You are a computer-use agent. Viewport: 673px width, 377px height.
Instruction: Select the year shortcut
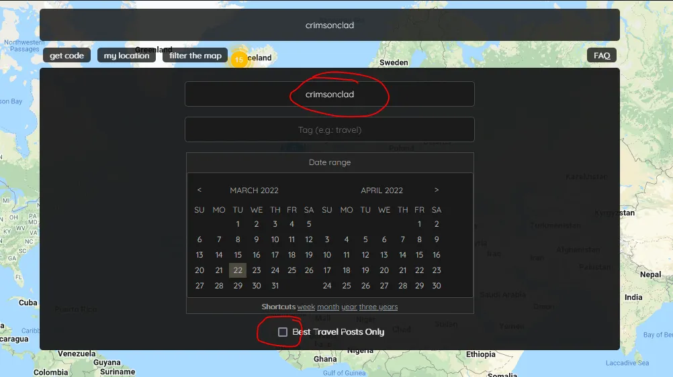[x=349, y=307]
